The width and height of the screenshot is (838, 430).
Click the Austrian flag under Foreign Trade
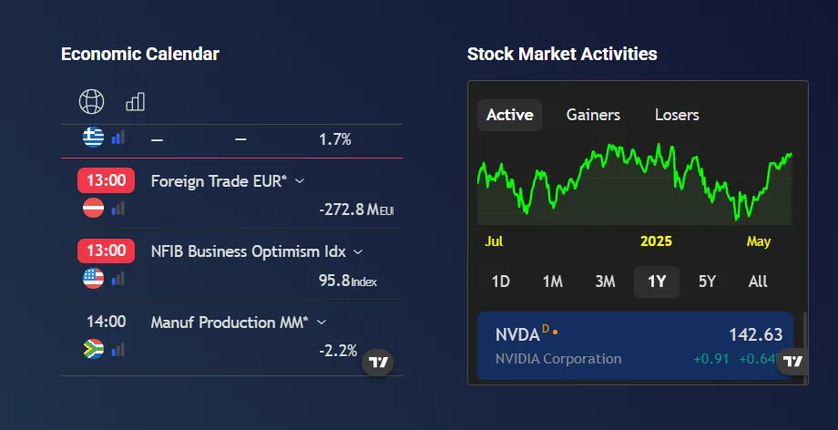click(x=93, y=209)
